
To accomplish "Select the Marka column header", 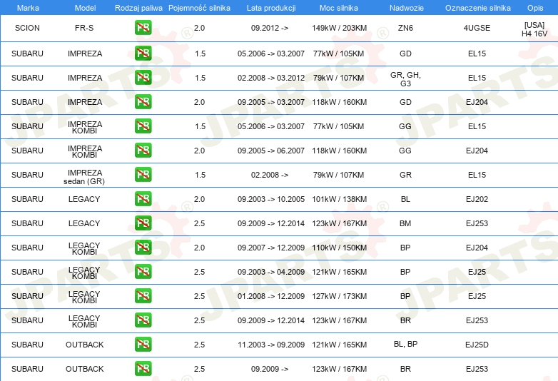I will [28, 8].
